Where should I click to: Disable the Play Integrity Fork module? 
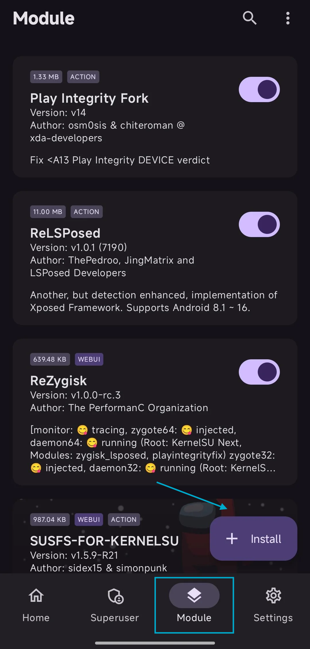(259, 89)
